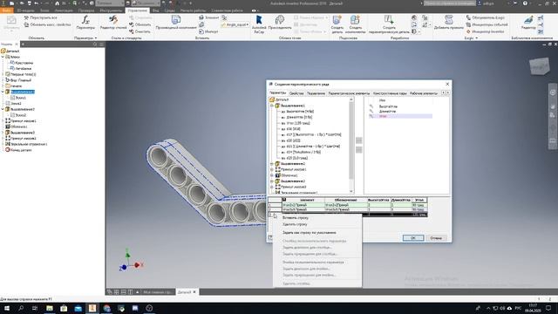Click the Отмена button in the dialog
558x314 pixels.
click(x=436, y=238)
